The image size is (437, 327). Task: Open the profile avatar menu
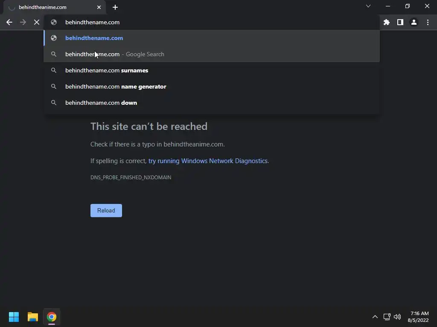pyautogui.click(x=414, y=22)
